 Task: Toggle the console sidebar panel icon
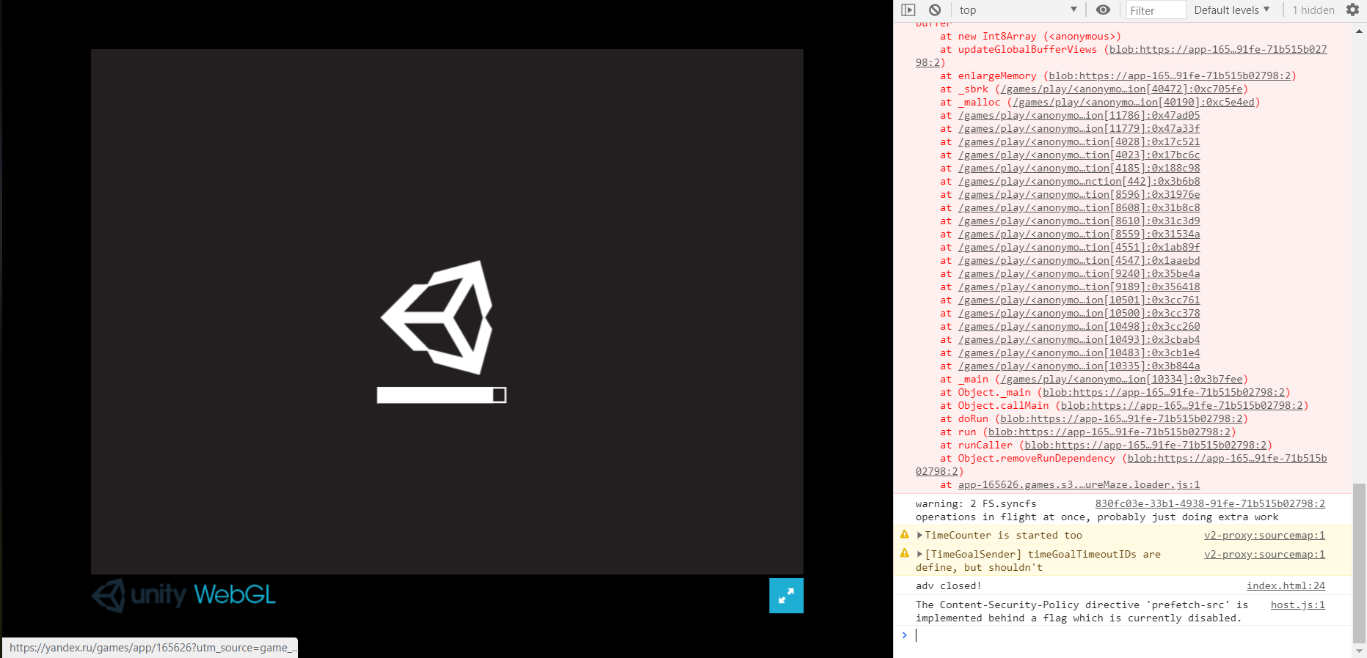[908, 10]
